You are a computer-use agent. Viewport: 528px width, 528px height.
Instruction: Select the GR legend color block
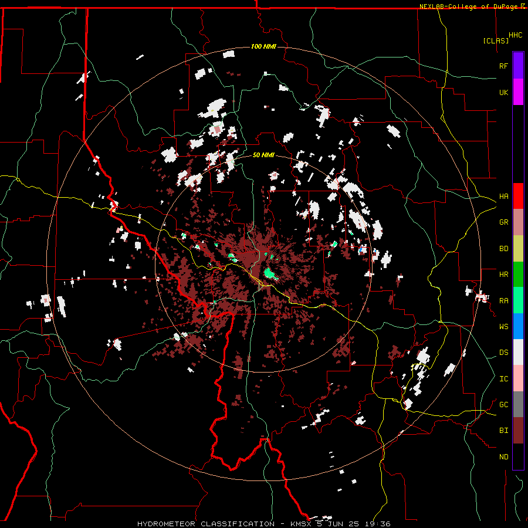click(x=518, y=222)
